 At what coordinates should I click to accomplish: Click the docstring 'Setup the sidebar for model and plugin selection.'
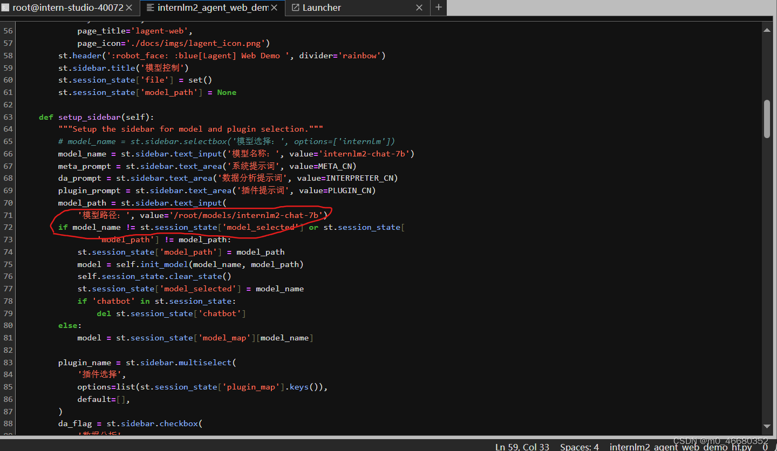(x=190, y=129)
